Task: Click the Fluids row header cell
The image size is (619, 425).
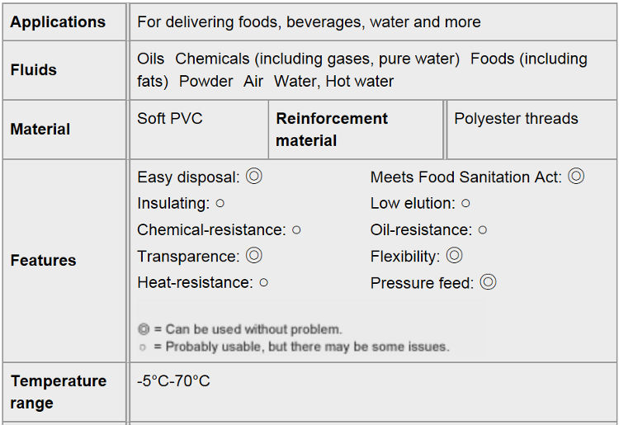Action: [x=64, y=70]
